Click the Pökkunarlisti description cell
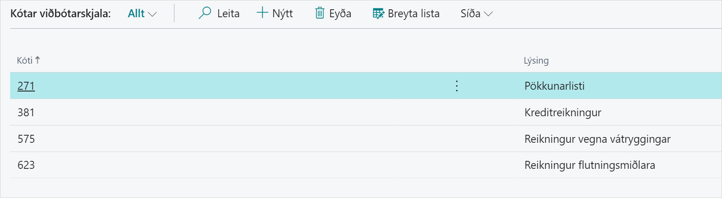 coord(554,86)
